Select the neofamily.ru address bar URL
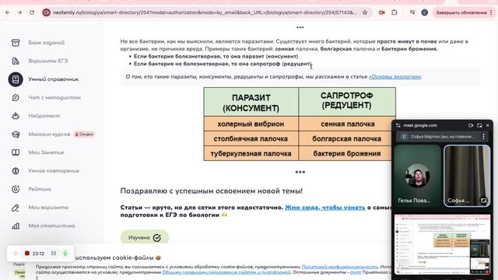This screenshot has width=498, height=280. pyautogui.click(x=205, y=12)
